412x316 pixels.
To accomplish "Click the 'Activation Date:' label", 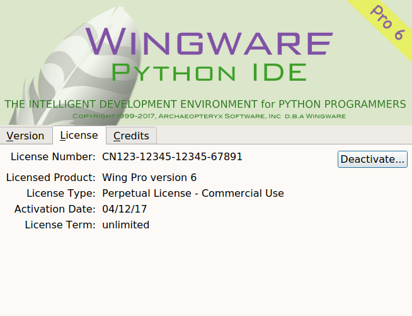I will coord(55,209).
